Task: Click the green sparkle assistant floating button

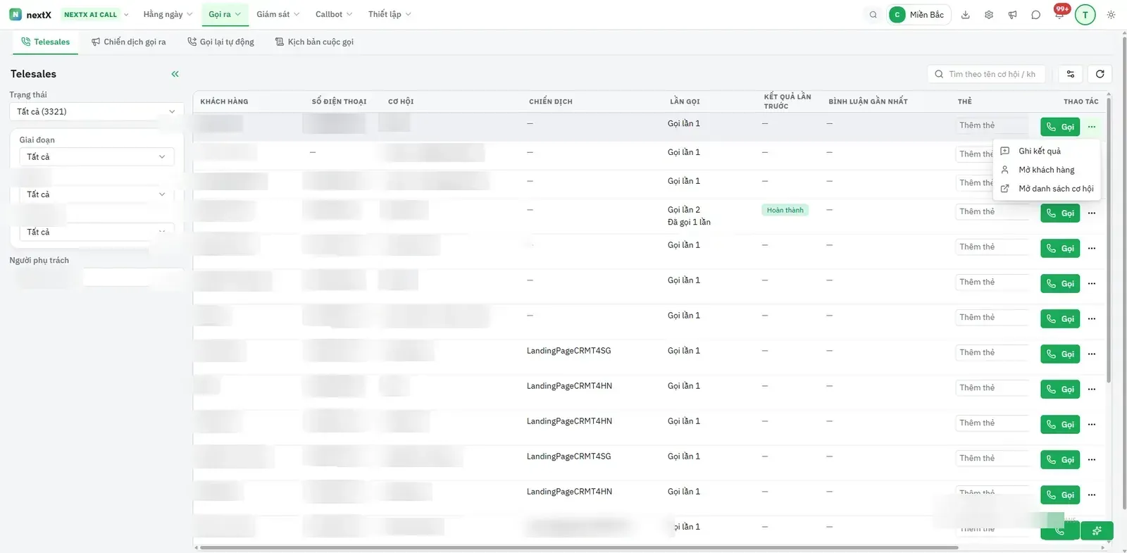Action: [1097, 530]
